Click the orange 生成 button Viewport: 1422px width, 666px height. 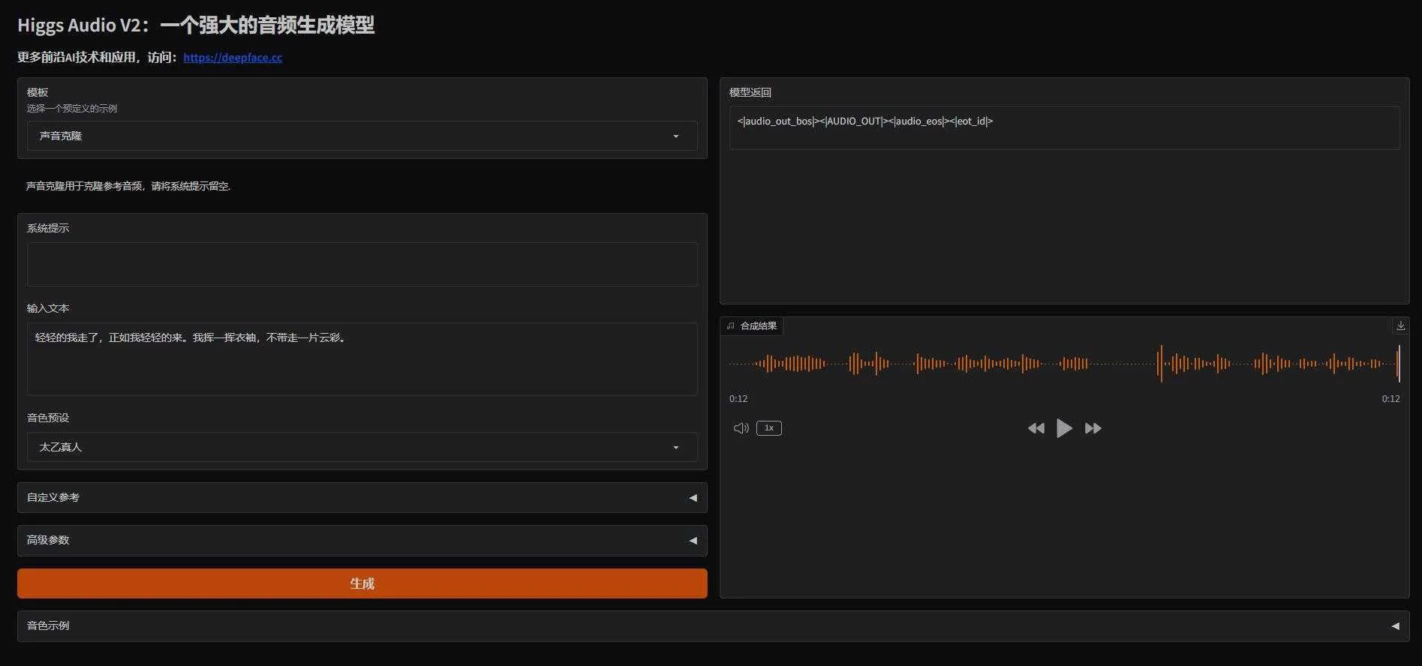(362, 583)
